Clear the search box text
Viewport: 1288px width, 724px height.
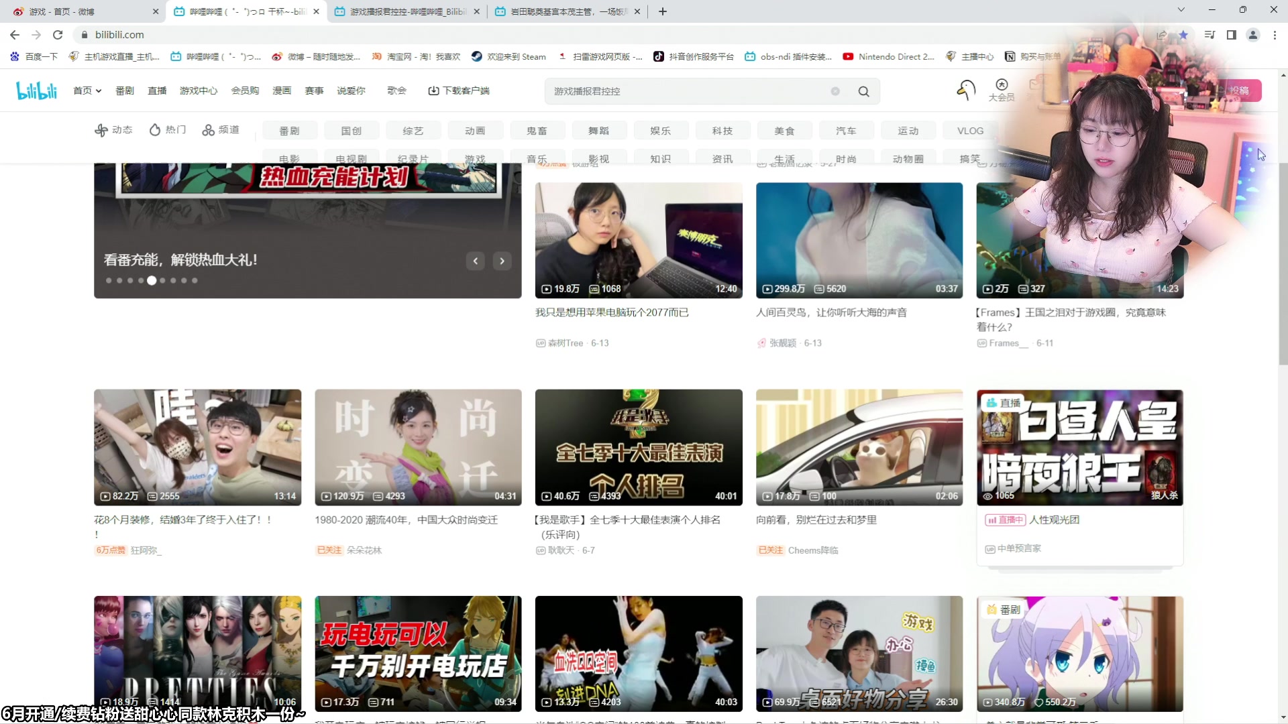[835, 91]
